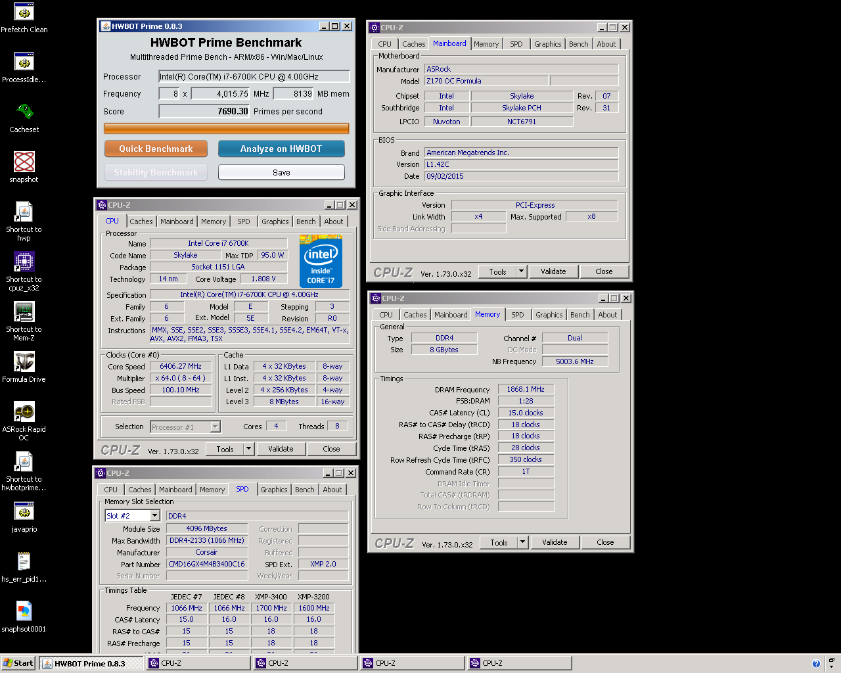Viewport: 841px width, 673px height.
Task: Click the Multiplier value x 64.0
Action: click(181, 379)
